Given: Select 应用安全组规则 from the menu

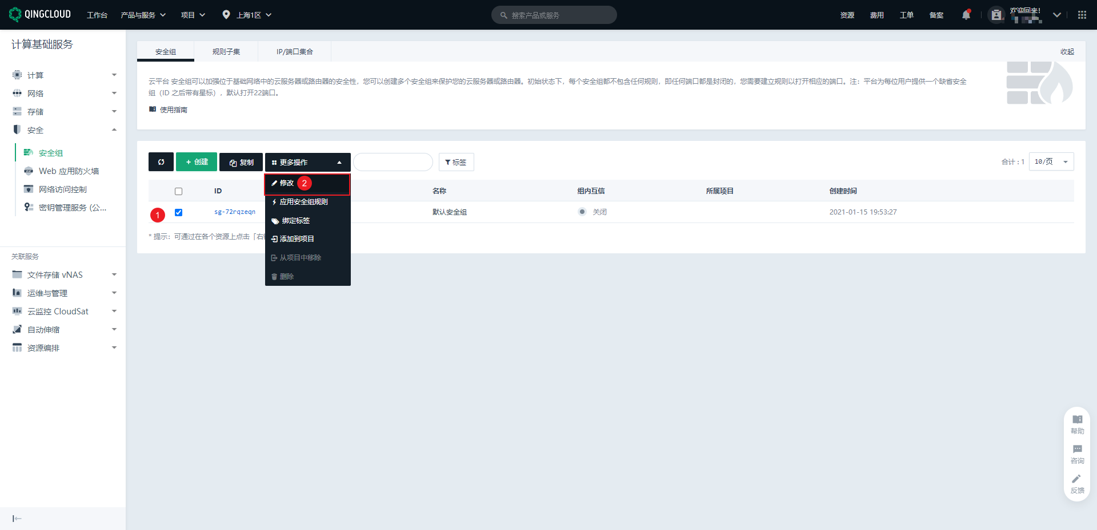Looking at the screenshot, I should [x=307, y=202].
